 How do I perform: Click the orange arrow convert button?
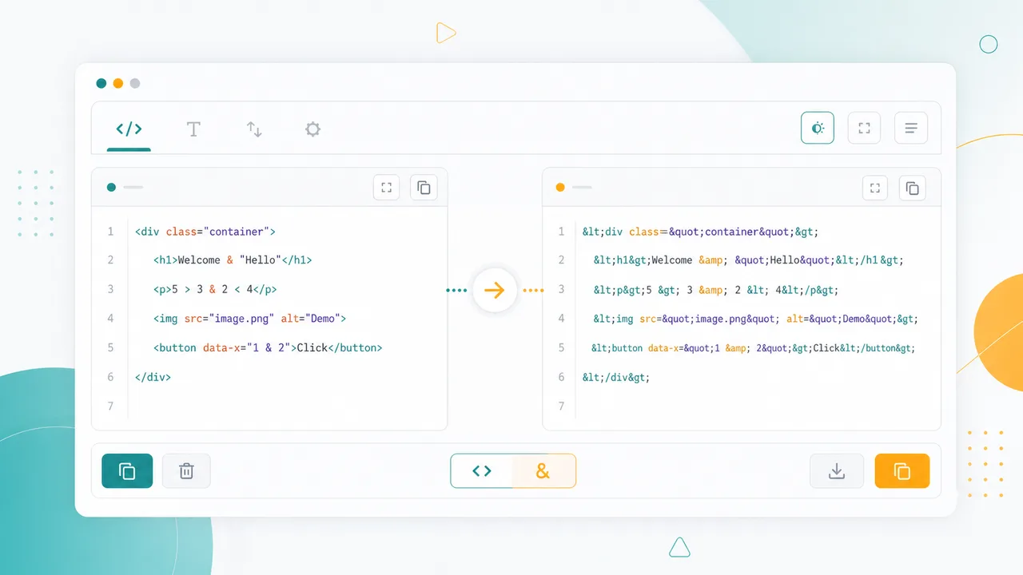495,291
